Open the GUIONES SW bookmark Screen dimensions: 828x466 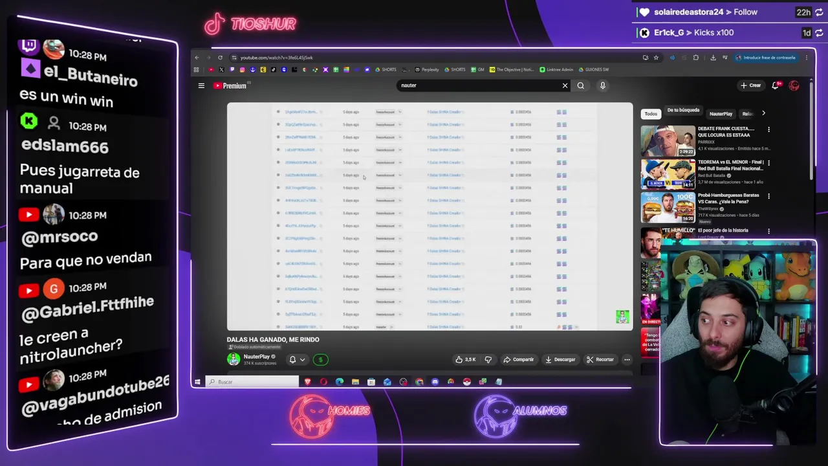click(x=594, y=70)
